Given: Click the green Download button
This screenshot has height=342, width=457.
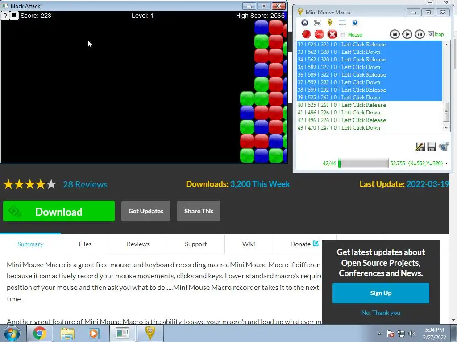Looking at the screenshot, I should (59, 211).
